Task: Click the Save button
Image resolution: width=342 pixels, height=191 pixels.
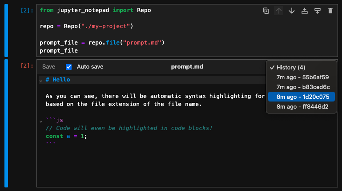Action: point(48,67)
